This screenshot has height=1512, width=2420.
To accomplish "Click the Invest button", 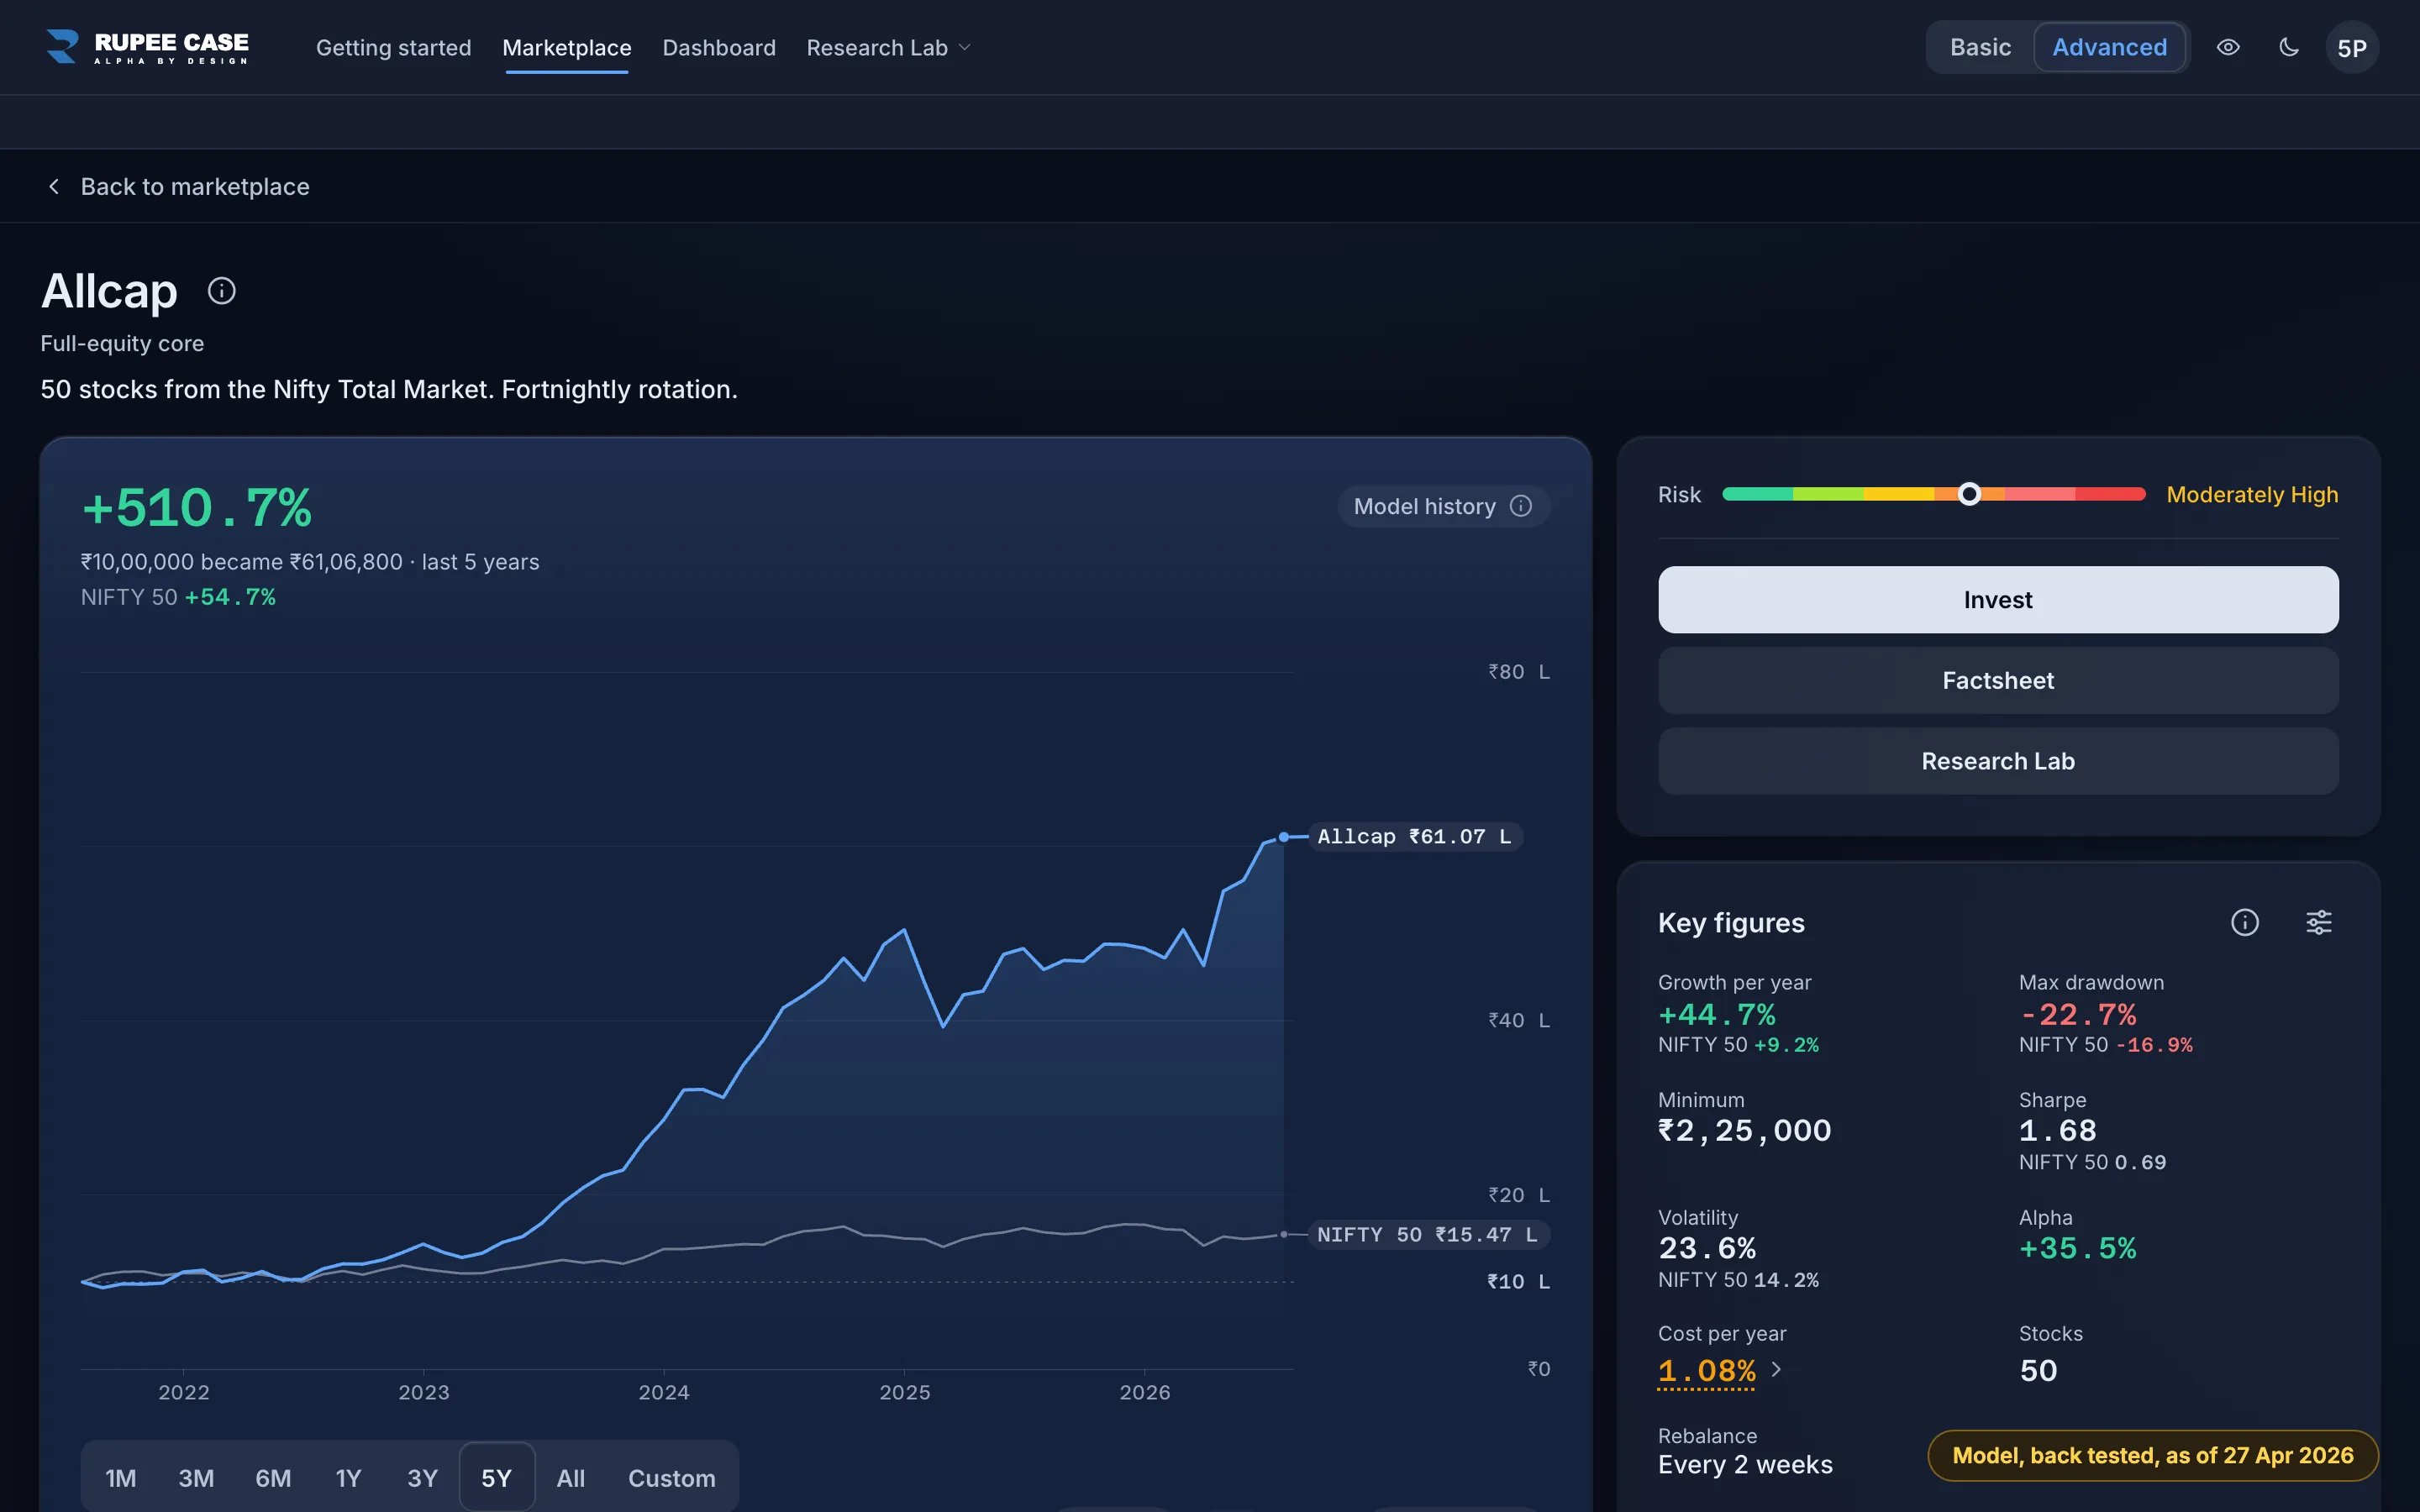I will [1998, 600].
